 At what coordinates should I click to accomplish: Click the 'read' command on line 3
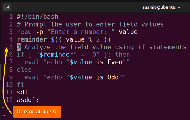tap(24, 32)
